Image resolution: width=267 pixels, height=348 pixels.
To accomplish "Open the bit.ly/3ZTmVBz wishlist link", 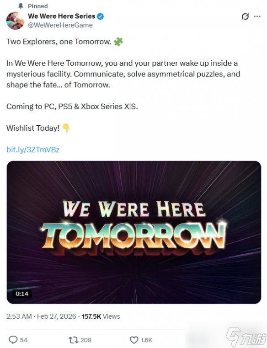I will [33, 150].
